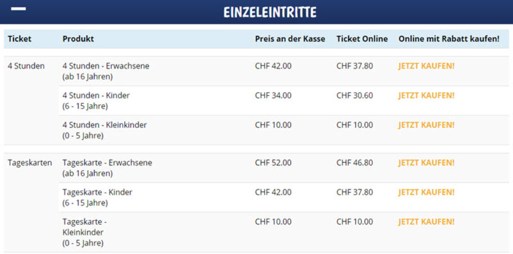Click the 4 Stunden - Erwachsene product name
Viewport: 513px width, 254px height.
point(106,66)
